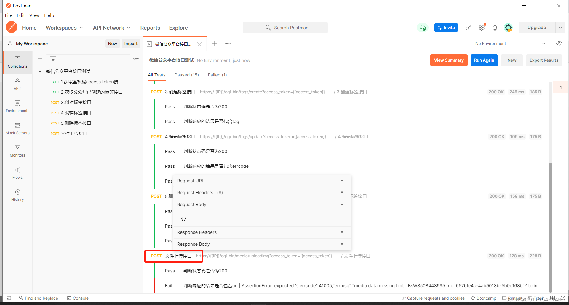Viewport: 569px width, 305px height.
Task: Open the API Network dropdown
Action: [x=112, y=28]
